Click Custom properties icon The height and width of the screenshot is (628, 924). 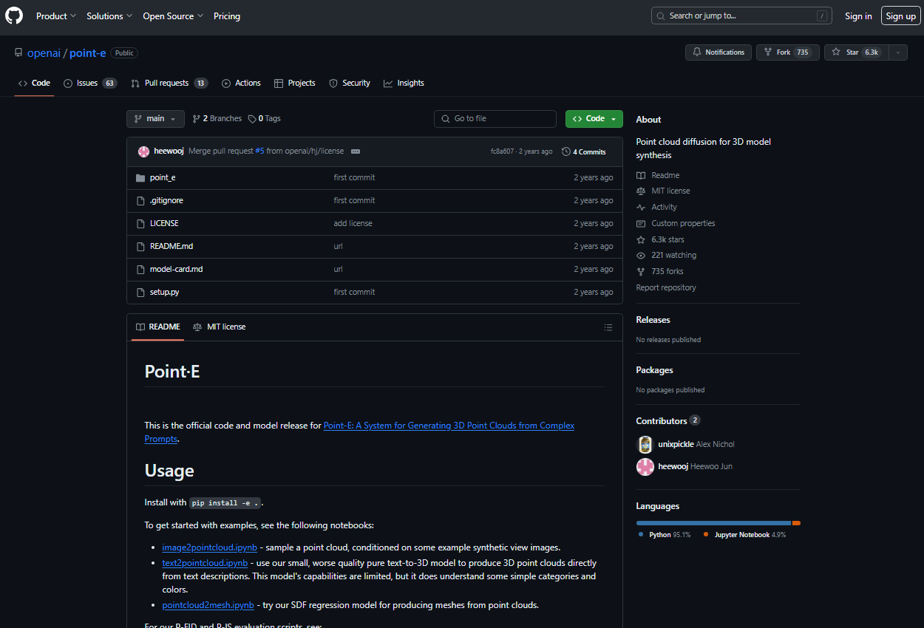point(641,223)
